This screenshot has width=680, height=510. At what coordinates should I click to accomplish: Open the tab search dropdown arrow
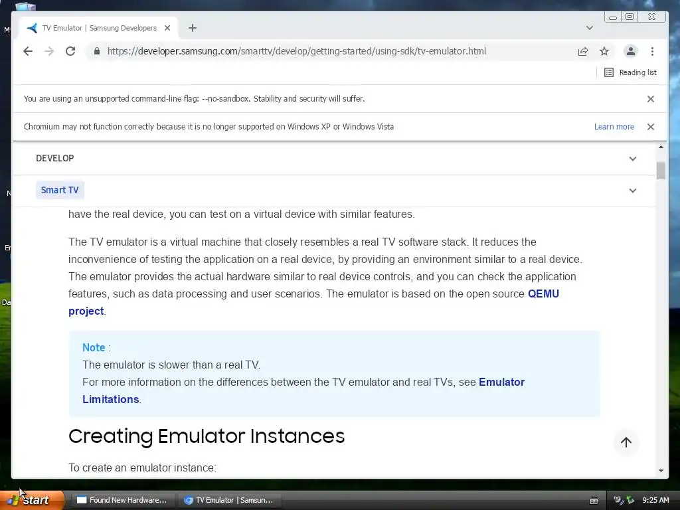[590, 28]
